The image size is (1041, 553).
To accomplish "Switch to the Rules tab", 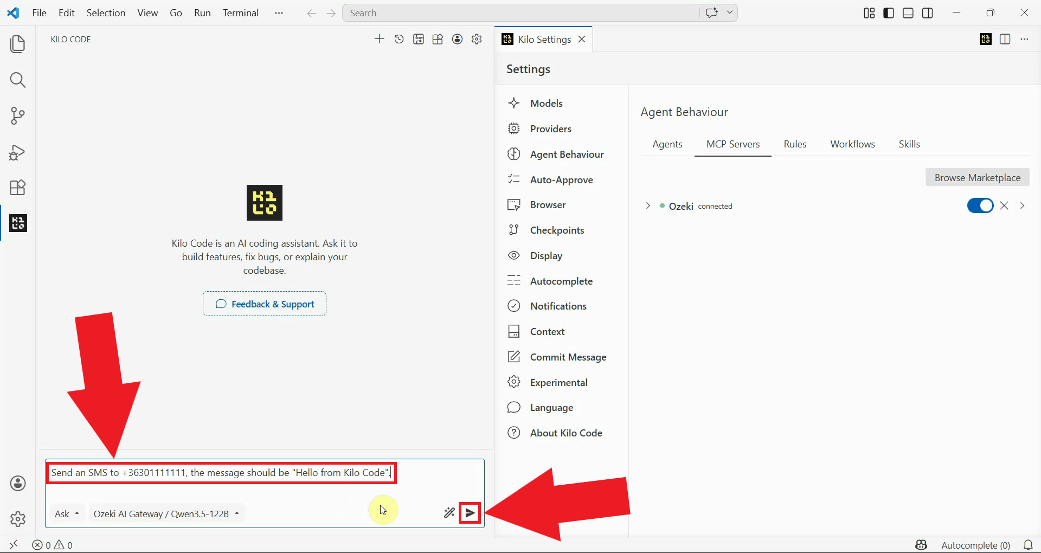I will click(795, 144).
